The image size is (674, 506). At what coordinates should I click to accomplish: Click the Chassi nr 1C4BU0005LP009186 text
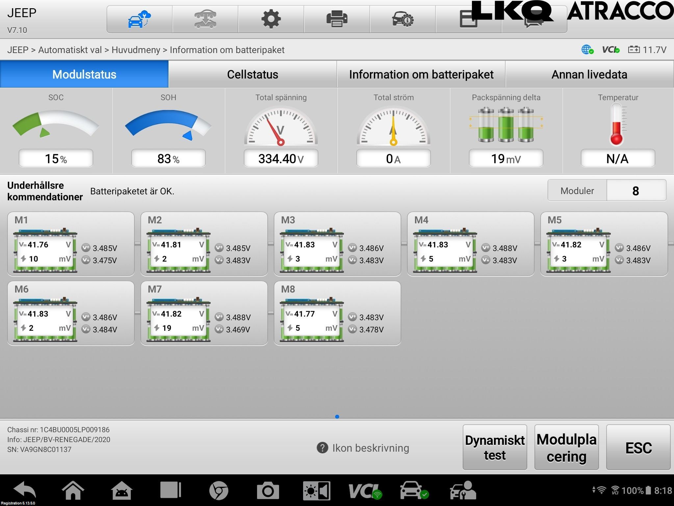[x=59, y=430]
